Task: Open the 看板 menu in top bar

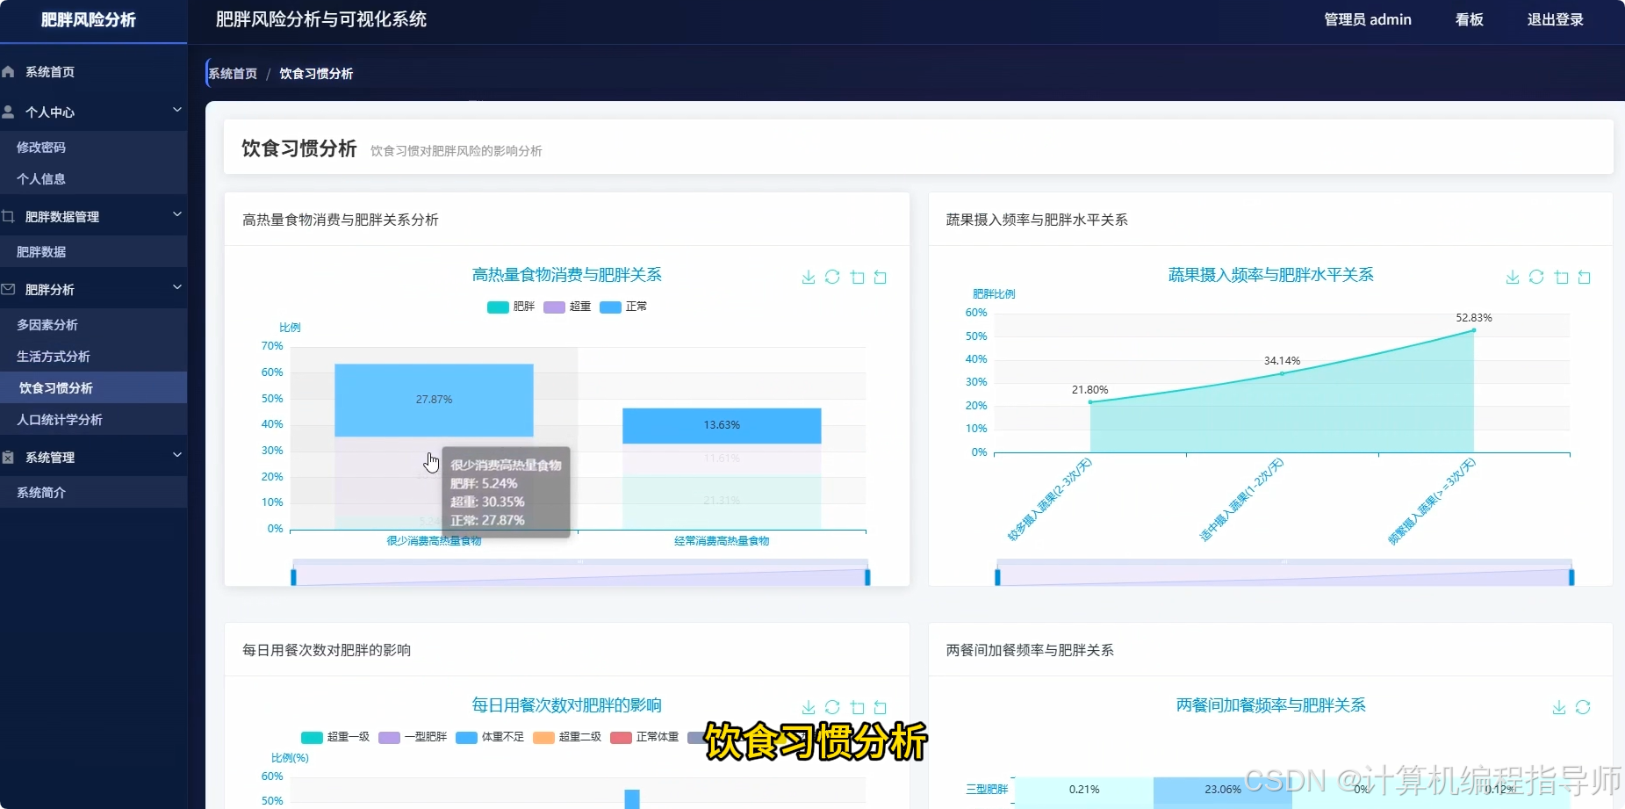Action: (x=1467, y=18)
